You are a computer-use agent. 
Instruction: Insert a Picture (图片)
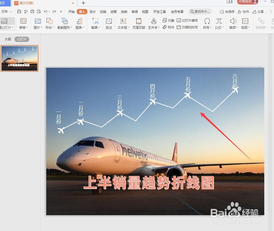pyautogui.click(x=38, y=23)
